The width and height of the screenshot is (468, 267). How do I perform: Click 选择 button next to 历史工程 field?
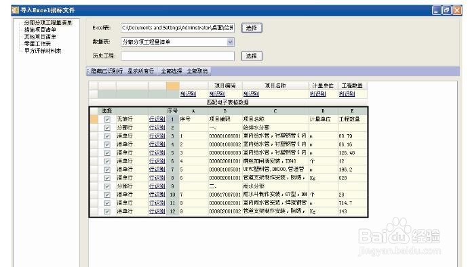(x=252, y=56)
